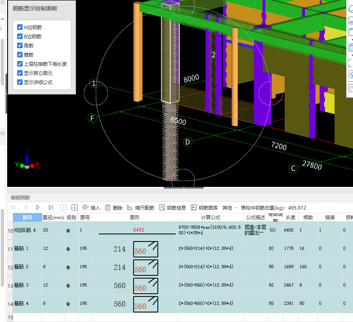This screenshot has height=322, width=353.
Task: Click the top-left panel close X
Action: tap(2, 2)
